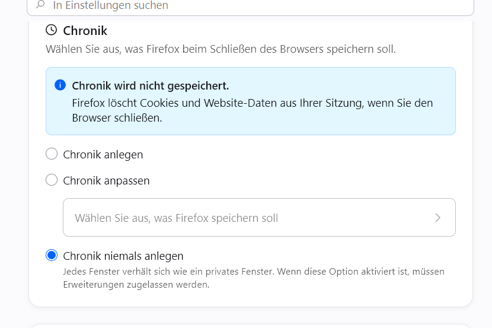Click the 'Browser schließen.' line in info box
Viewport: 492px width, 328px height.
tap(117, 118)
